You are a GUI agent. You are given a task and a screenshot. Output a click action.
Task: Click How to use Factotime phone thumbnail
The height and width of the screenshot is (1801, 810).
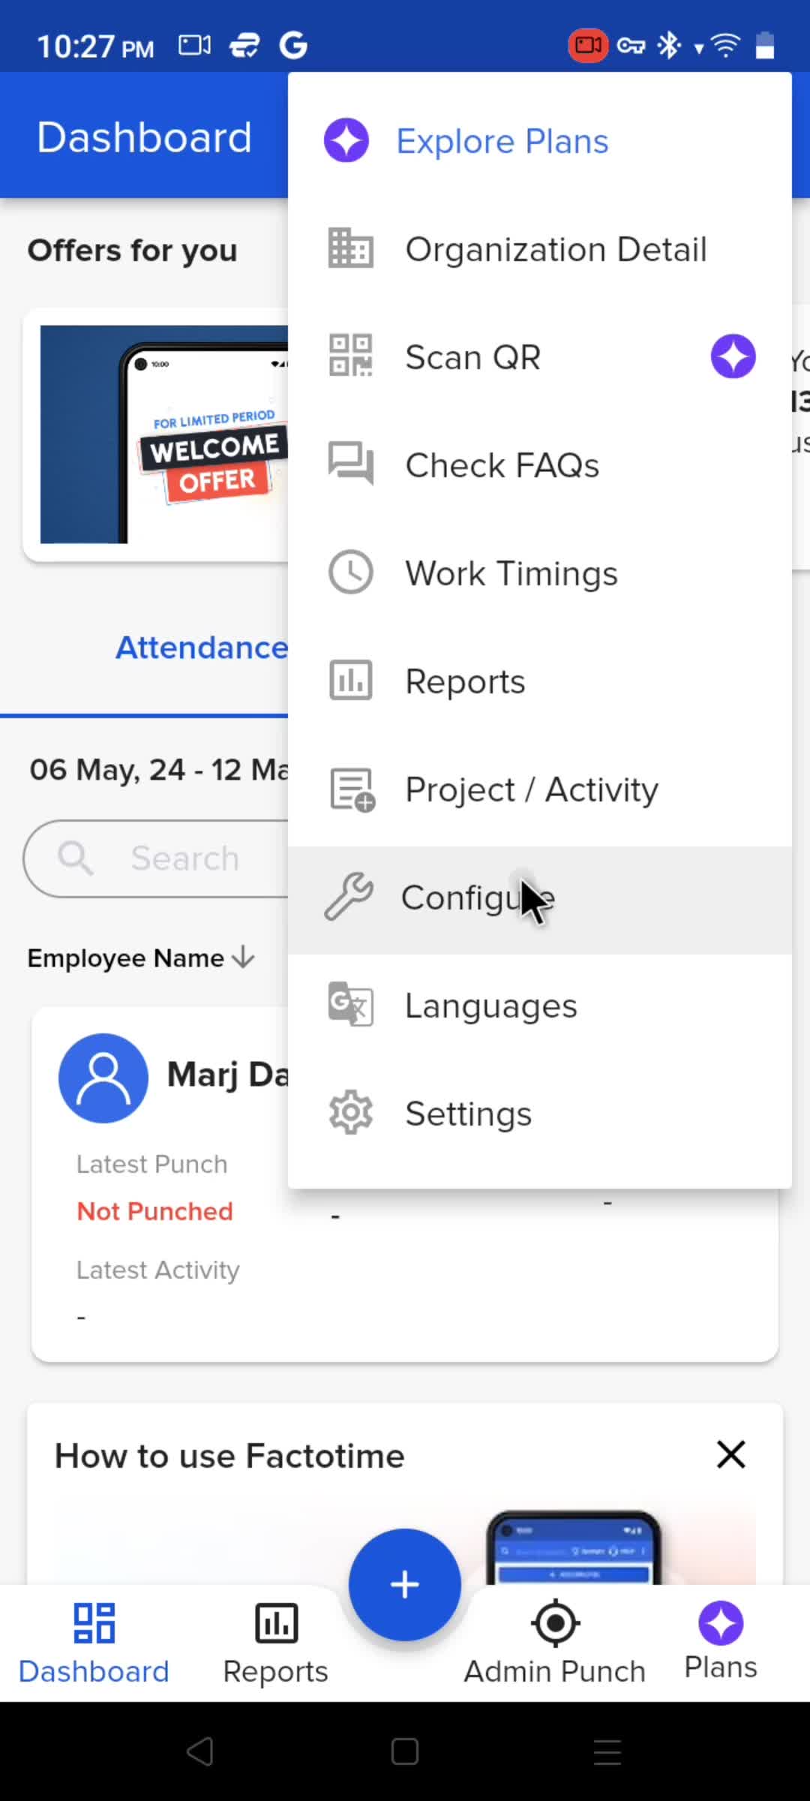[x=574, y=1547]
